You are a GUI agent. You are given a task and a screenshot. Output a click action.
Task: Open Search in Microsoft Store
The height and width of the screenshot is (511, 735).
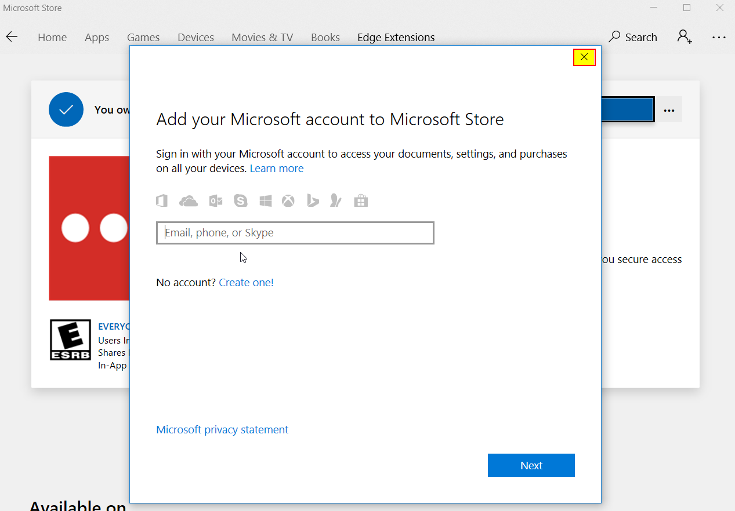pyautogui.click(x=632, y=36)
